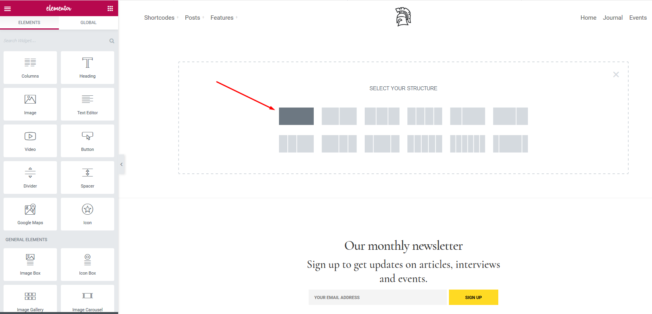Switch to the Elements tab

[29, 22]
